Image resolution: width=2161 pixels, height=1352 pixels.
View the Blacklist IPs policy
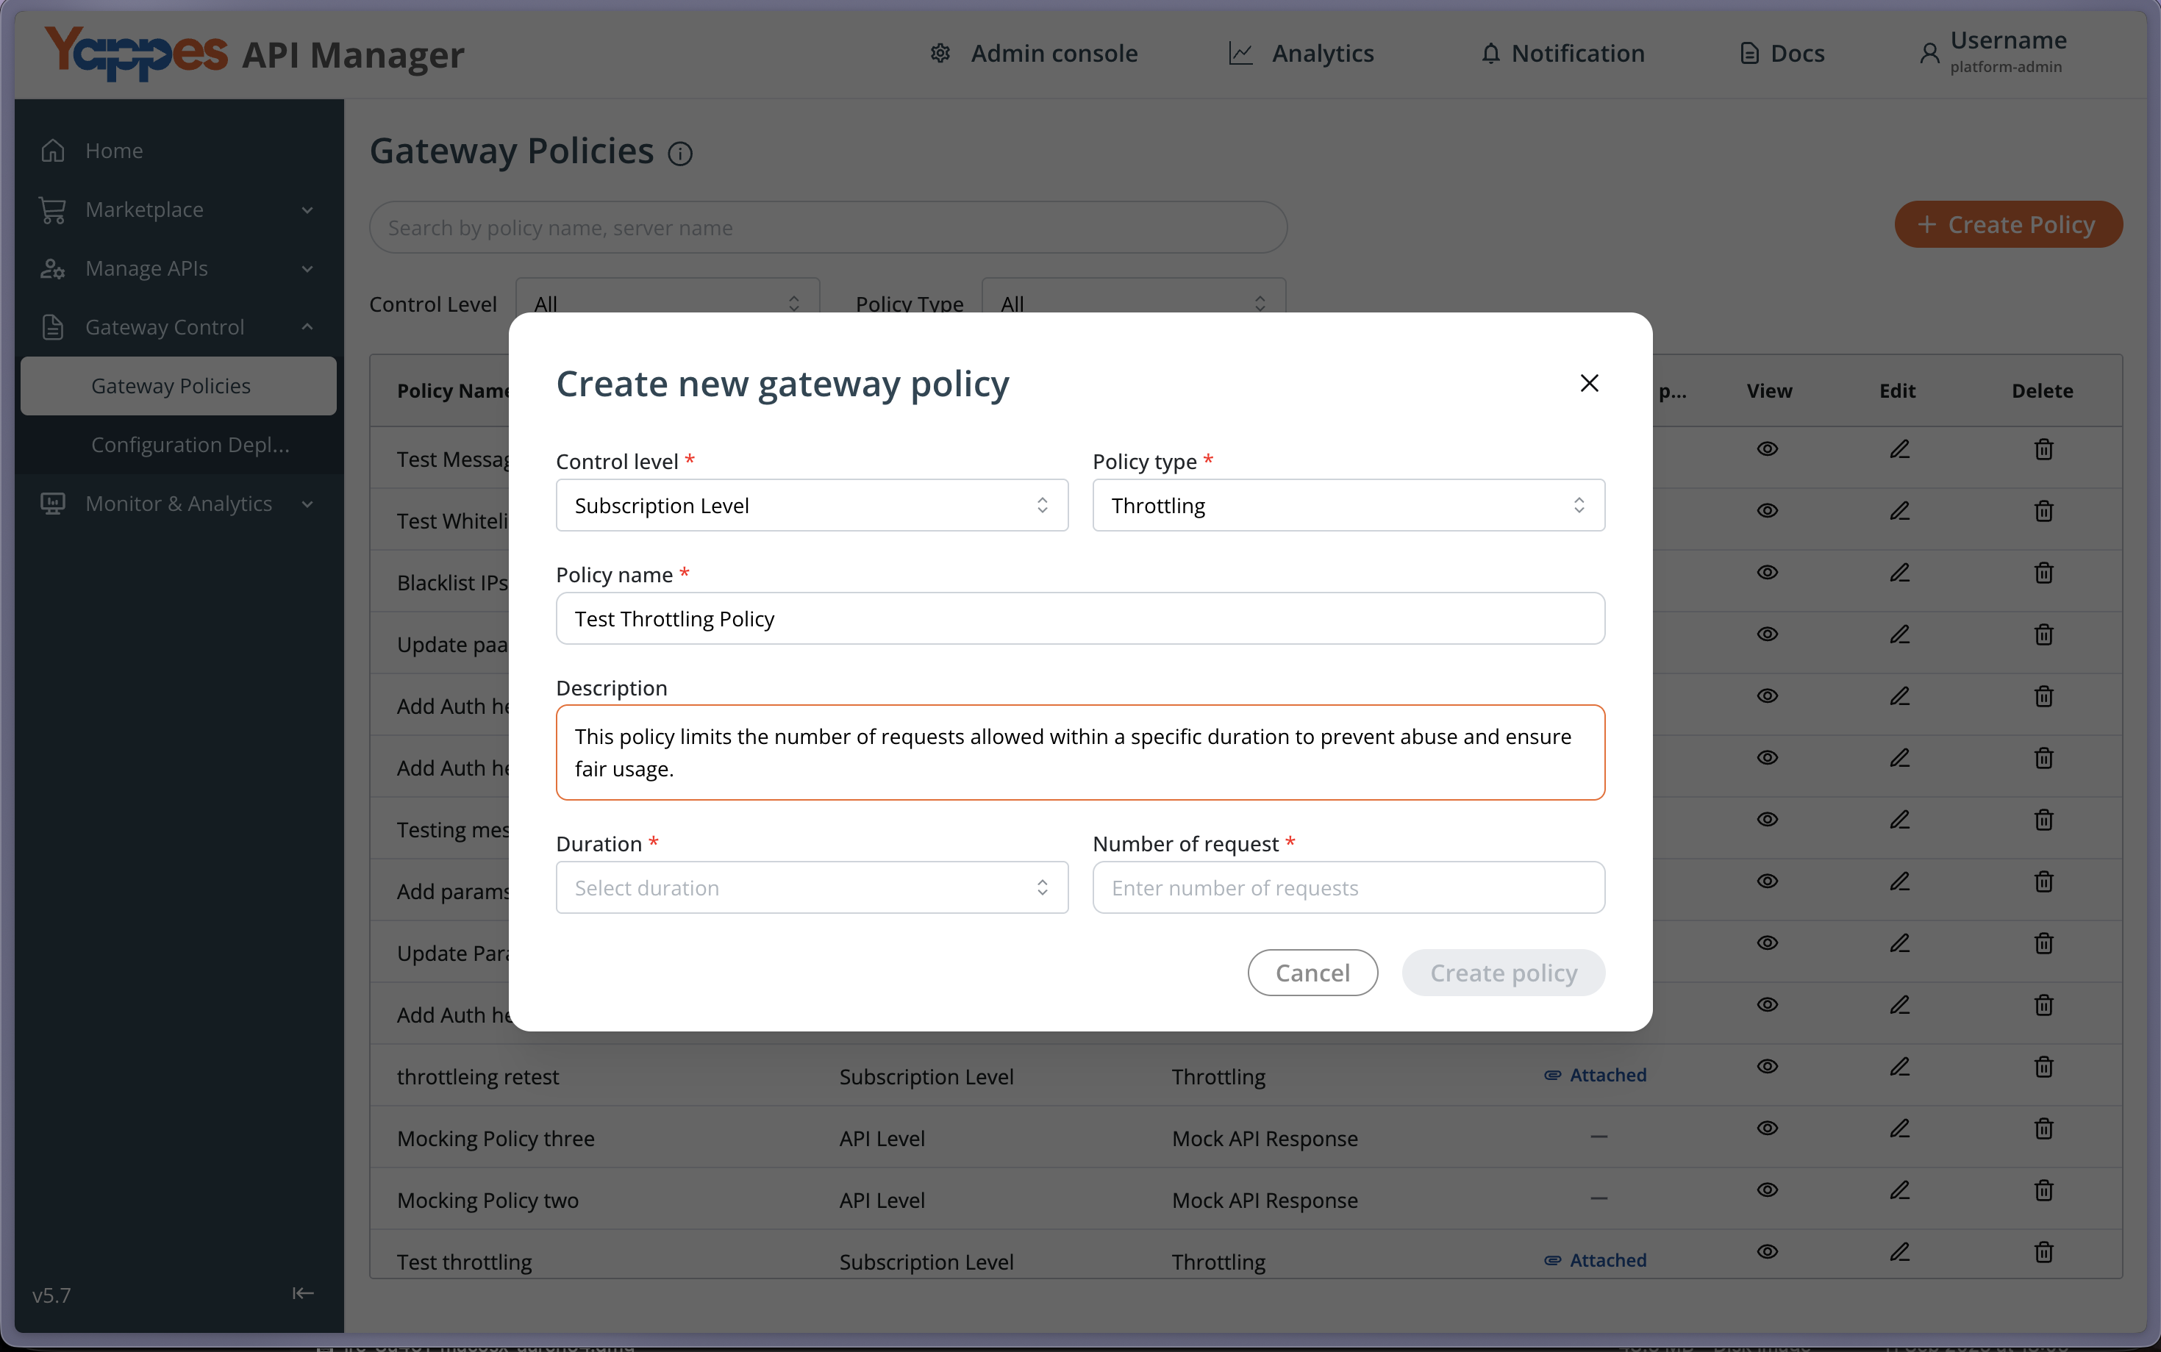tap(1767, 571)
